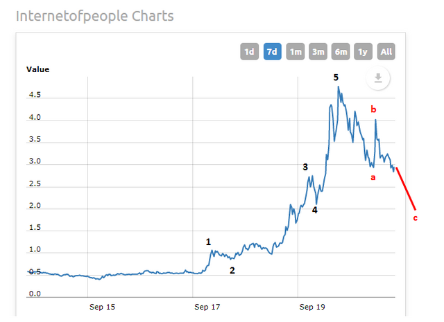Screen dimensions: 444x322
Task: Show All time chart data
Action: (386, 51)
